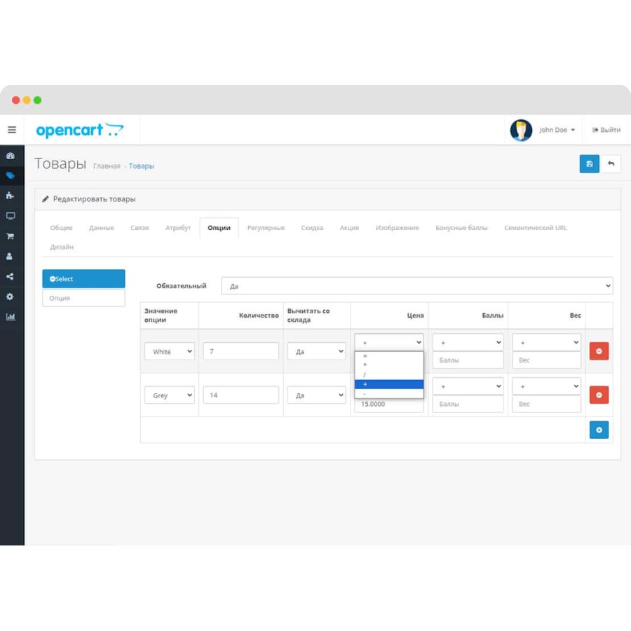Open the subtract stock dropdown in White row
Image resolution: width=631 pixels, height=631 pixels.
[316, 351]
